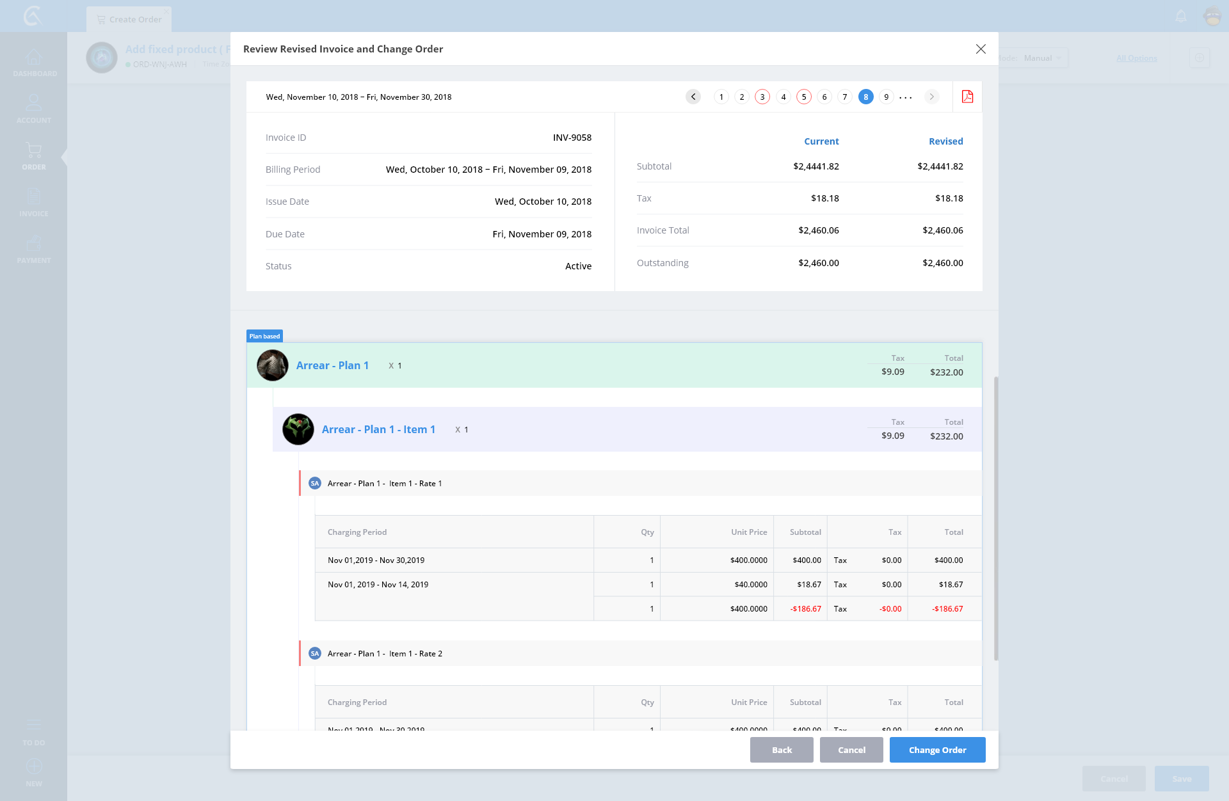Click the dialog's vertical scrollbar
This screenshot has height=801, width=1229.
pyautogui.click(x=995, y=518)
